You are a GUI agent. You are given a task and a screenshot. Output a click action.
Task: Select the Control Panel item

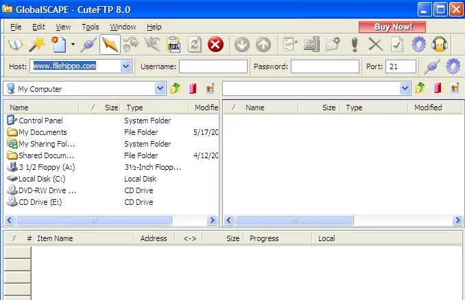[34, 121]
